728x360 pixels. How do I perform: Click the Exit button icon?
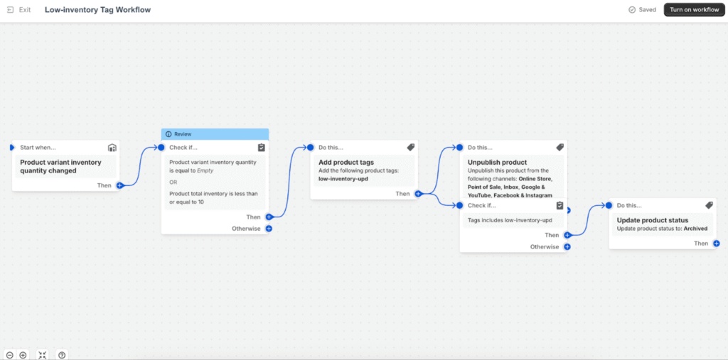coord(11,10)
